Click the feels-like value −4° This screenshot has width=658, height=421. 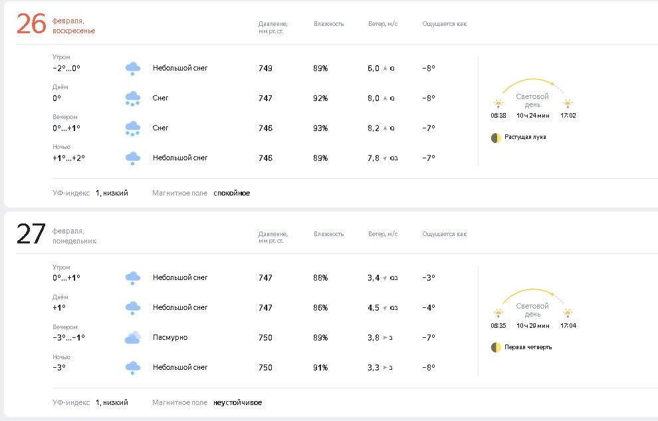tap(429, 308)
